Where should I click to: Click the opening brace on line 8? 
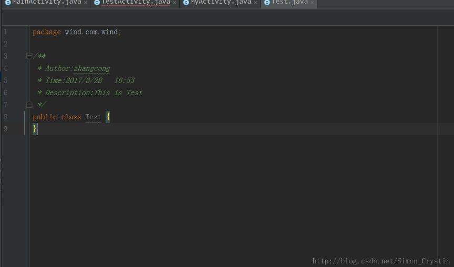pyautogui.click(x=108, y=117)
